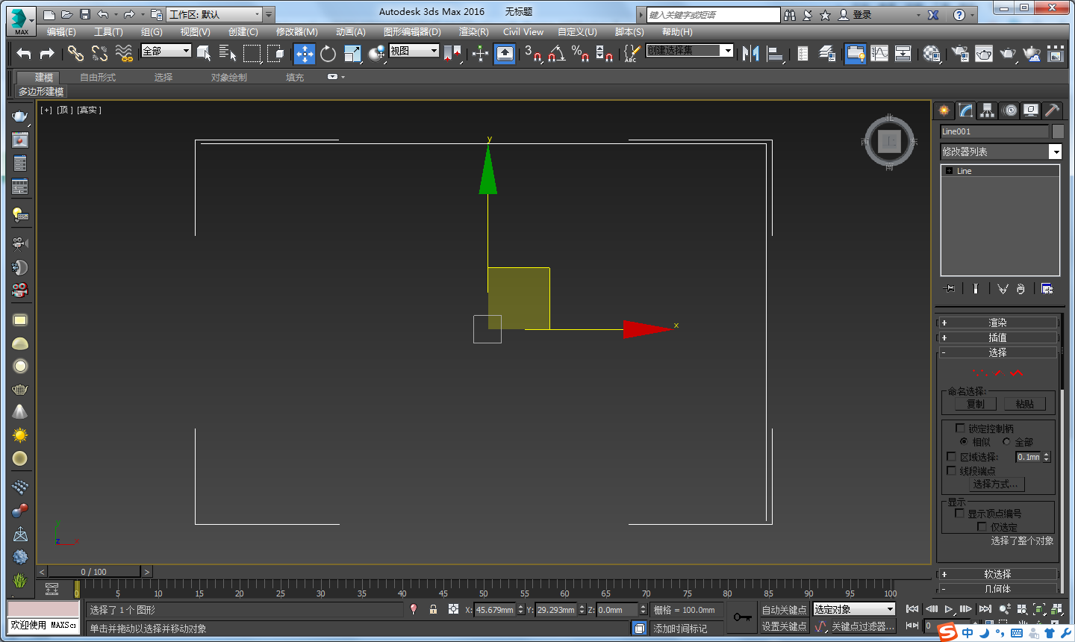Click the 复制 named selection button

tap(976, 404)
